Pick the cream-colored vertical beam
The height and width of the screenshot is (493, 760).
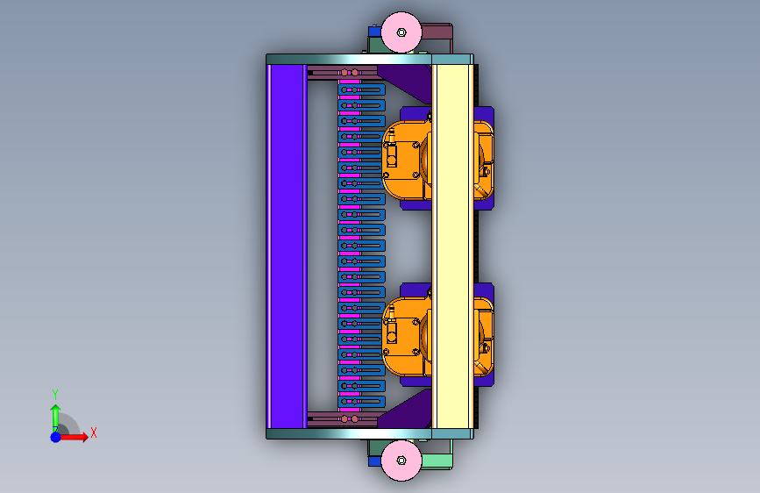[x=452, y=246]
